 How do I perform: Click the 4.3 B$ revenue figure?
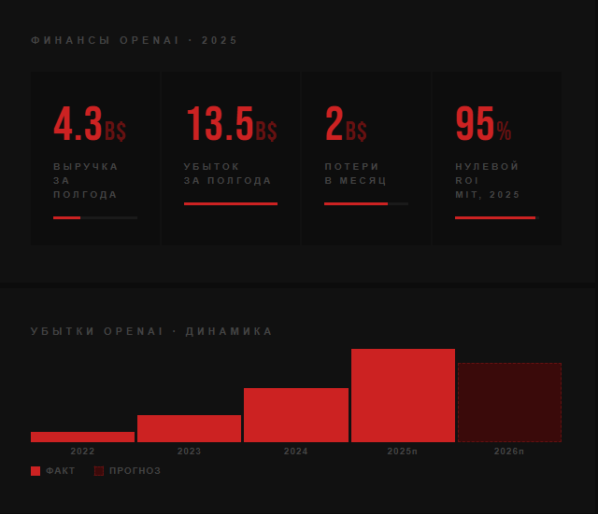click(x=90, y=124)
